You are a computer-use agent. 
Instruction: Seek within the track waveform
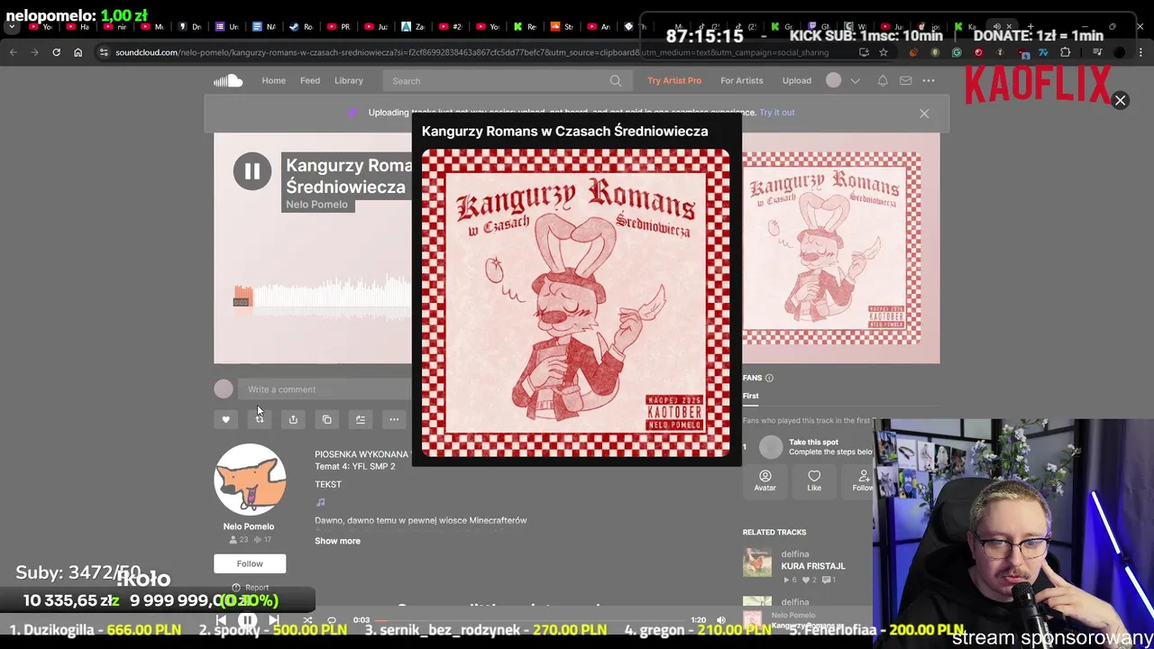click(x=323, y=297)
